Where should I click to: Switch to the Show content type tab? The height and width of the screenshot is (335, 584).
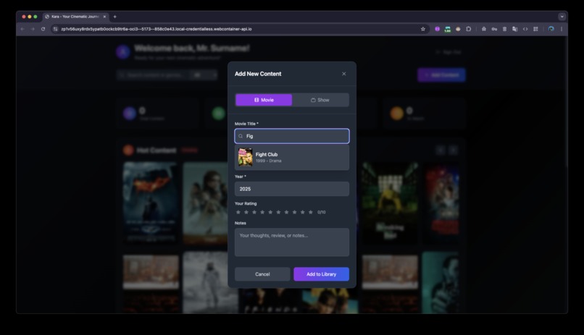320,100
